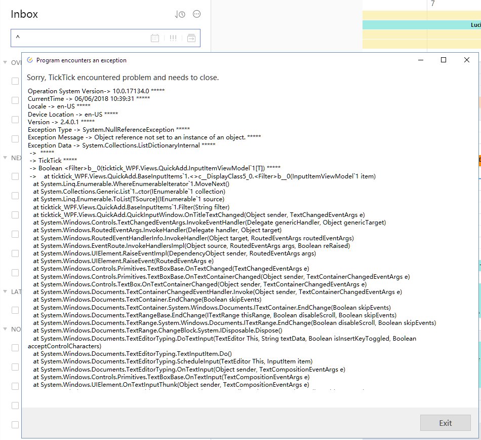The height and width of the screenshot is (440, 481).
Task: Click the TextBoxBase.OnTextContainerChanged stack line
Action: coord(221,277)
